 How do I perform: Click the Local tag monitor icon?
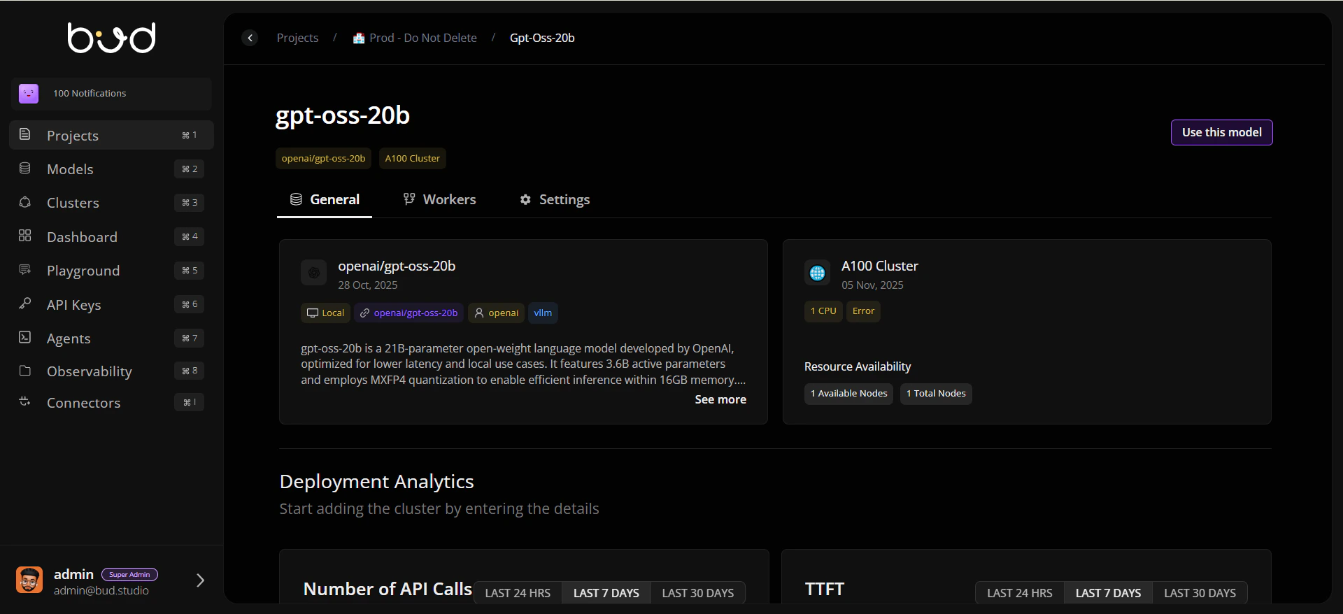tap(313, 313)
